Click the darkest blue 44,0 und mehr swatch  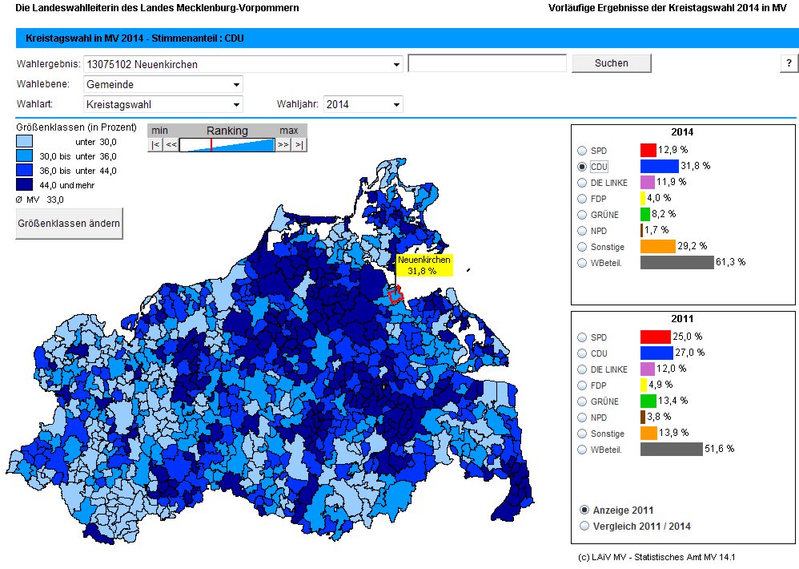[x=25, y=185]
